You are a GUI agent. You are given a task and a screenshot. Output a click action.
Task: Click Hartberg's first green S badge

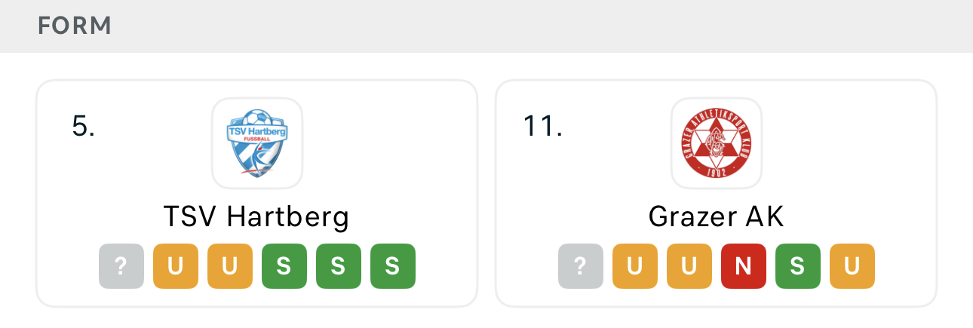pyautogui.click(x=284, y=266)
